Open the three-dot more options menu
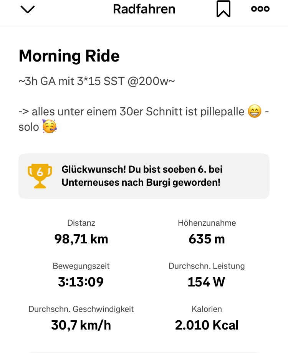 coord(260,9)
